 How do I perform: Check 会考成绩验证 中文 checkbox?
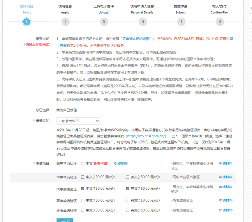(83, 210)
